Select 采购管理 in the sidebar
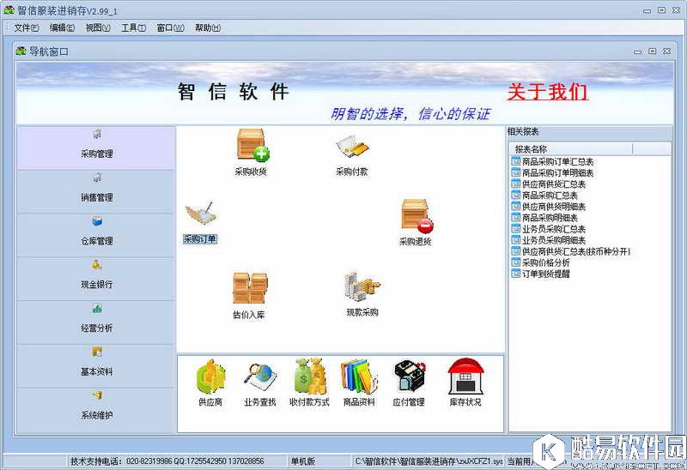This screenshot has width=687, height=470. 96,148
